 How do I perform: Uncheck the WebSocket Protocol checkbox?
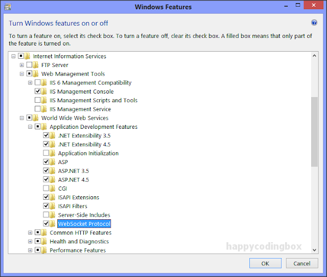(46, 223)
